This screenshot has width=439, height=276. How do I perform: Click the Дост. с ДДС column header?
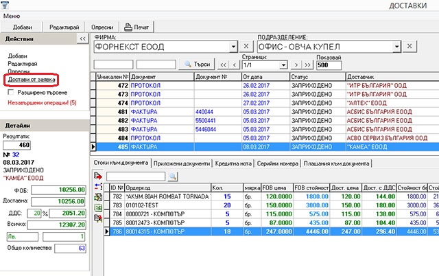tap(379, 187)
